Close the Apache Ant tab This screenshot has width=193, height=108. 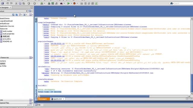tap(63, 99)
